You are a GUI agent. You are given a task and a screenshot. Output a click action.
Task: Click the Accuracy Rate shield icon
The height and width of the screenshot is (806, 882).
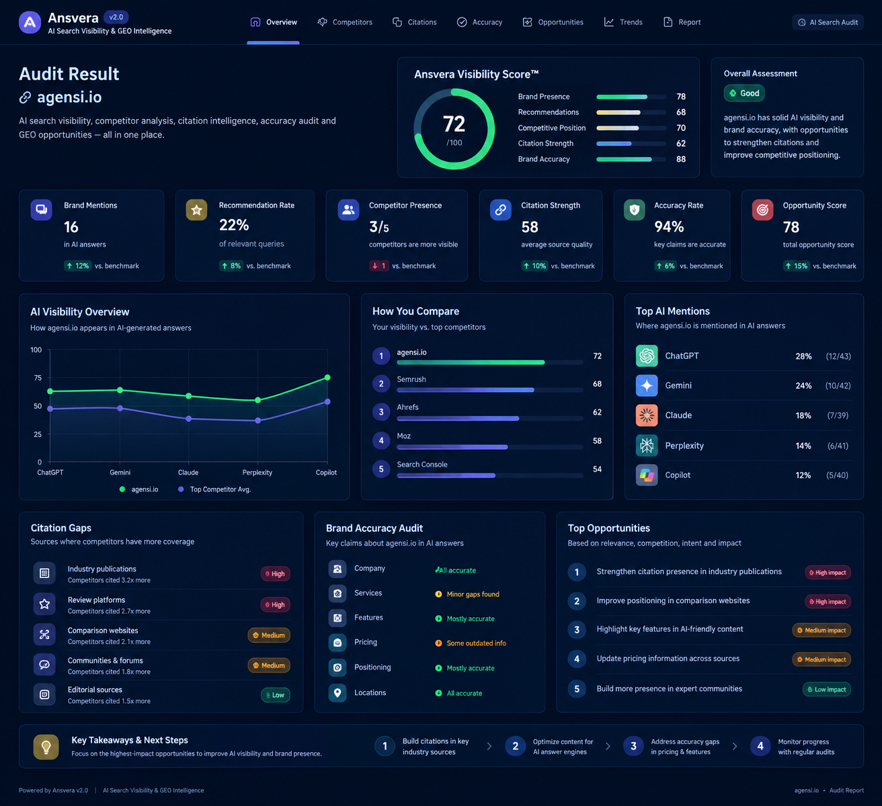634,210
